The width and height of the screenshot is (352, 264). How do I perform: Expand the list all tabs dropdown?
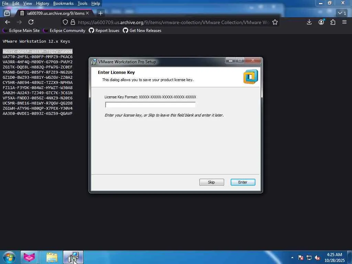click(342, 13)
